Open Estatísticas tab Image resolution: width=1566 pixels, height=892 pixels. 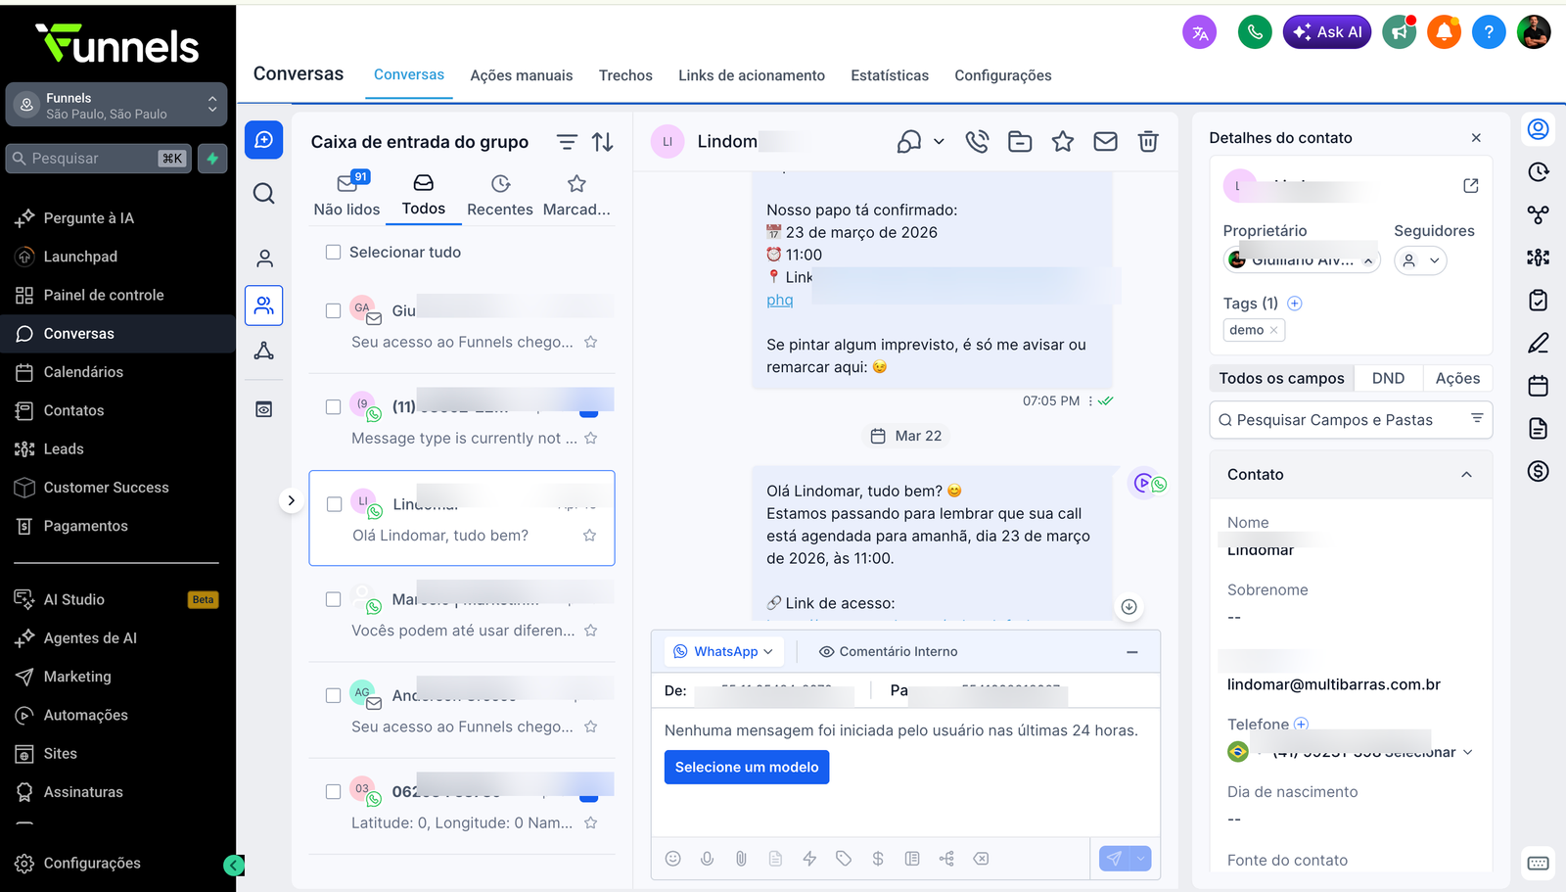click(x=890, y=75)
